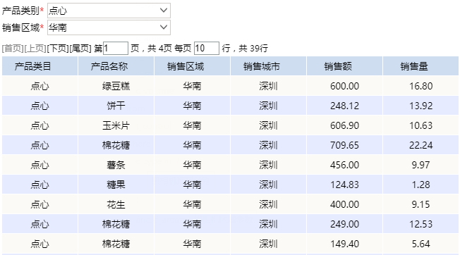Viewport: 460px width, 255px height.
Task: Click 深圳 city cell in 薯条 row
Action: pos(268,165)
